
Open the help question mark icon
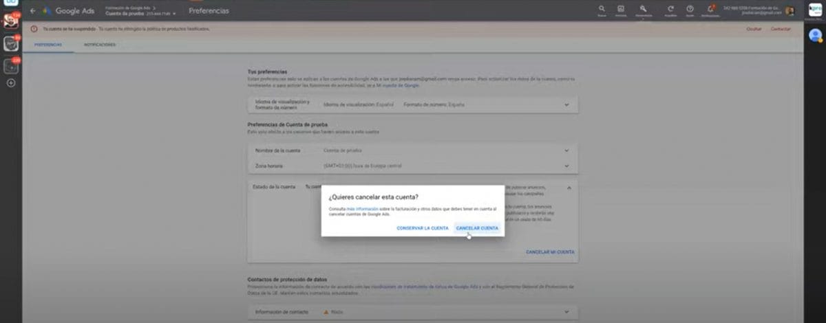tap(690, 10)
